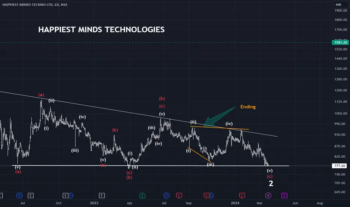Click the 1200.00 price scale value
This screenshot has width=350, height=207.
coord(341,90)
